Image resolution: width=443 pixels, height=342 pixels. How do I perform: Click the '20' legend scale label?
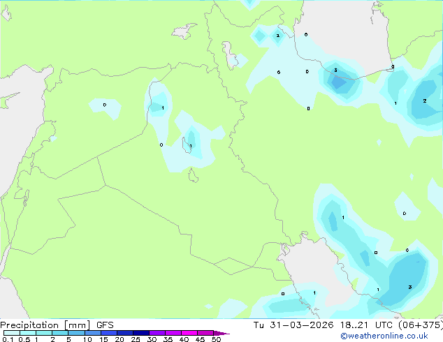point(119,339)
